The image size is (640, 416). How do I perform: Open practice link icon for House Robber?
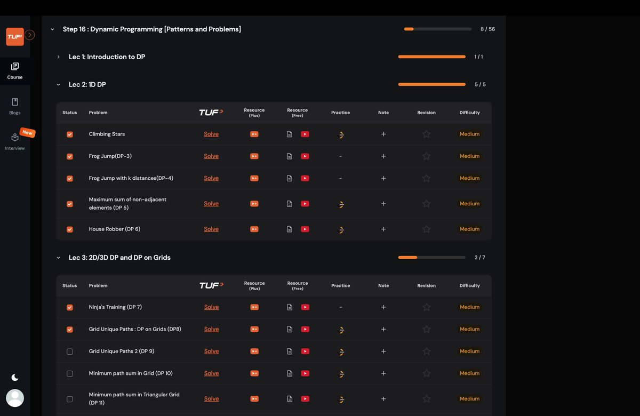pos(341,230)
